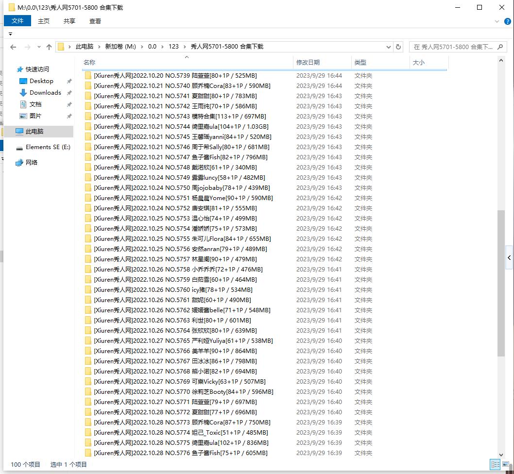This screenshot has width=514, height=474.
Task: Select the NO.5755 Flora folder name
Action: [x=182, y=239]
